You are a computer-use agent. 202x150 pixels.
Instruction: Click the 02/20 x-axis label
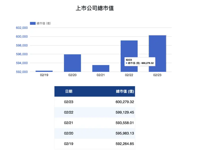[x=72, y=75]
